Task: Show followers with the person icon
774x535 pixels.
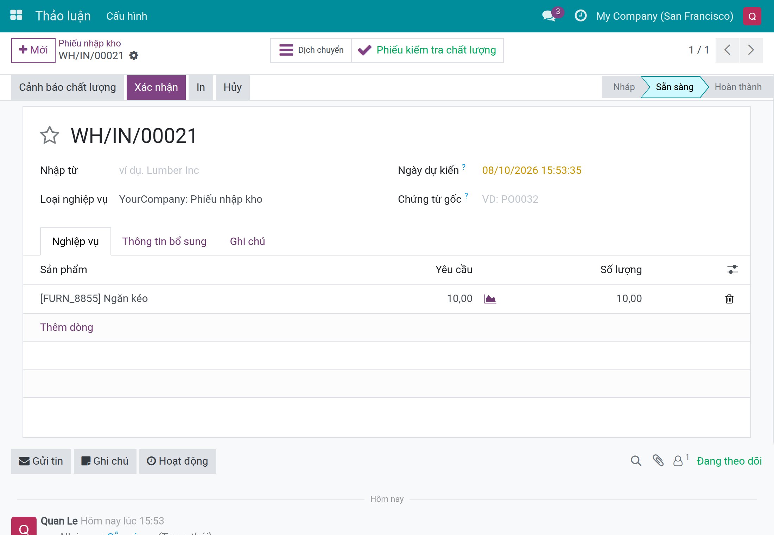Action: click(681, 460)
